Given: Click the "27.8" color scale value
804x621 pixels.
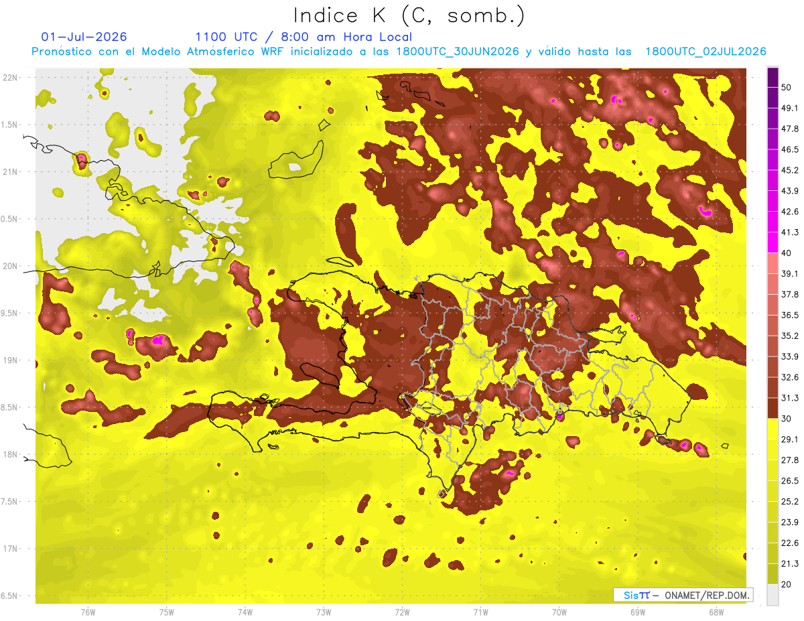Looking at the screenshot, I should click(790, 460).
